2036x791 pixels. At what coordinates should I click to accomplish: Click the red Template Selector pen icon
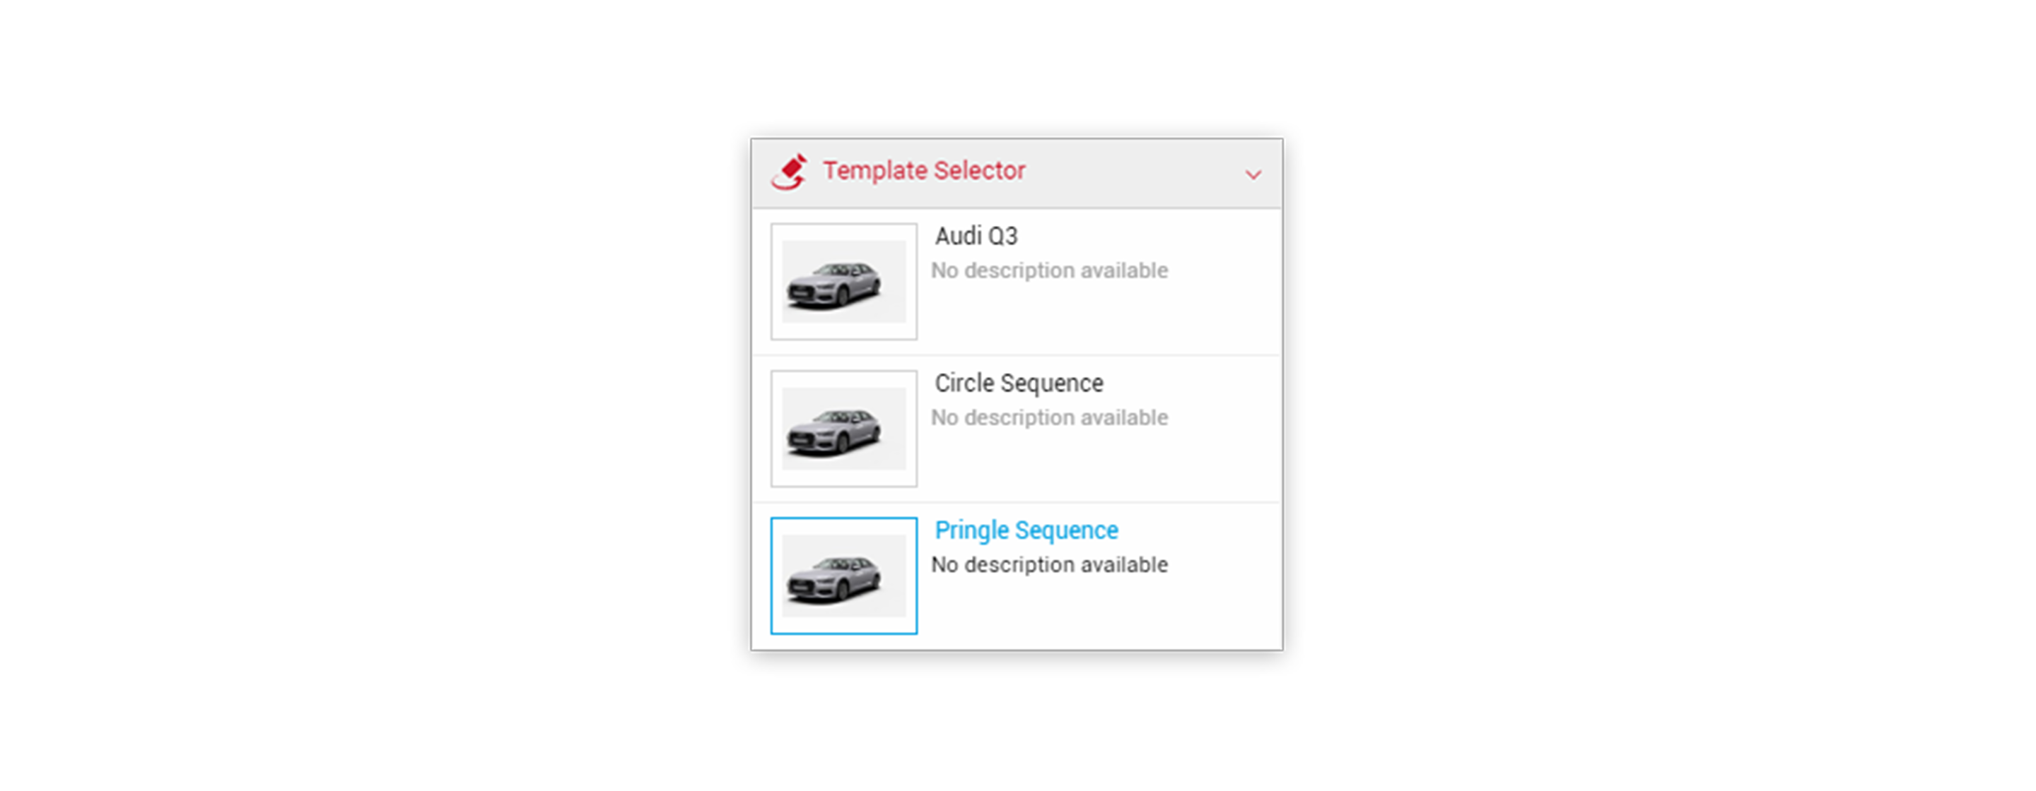tap(790, 172)
